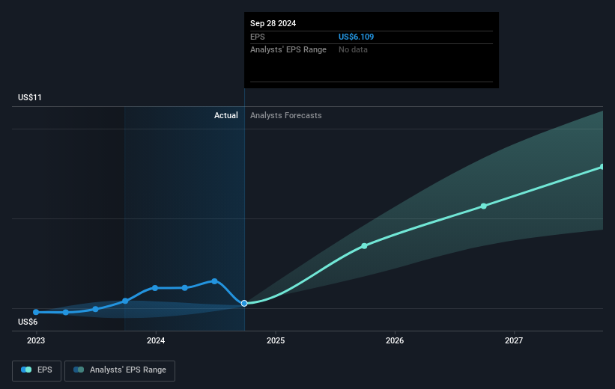The height and width of the screenshot is (389, 615).
Task: Select the mid-2023 EPS data point
Action: pyautogui.click(x=95, y=309)
